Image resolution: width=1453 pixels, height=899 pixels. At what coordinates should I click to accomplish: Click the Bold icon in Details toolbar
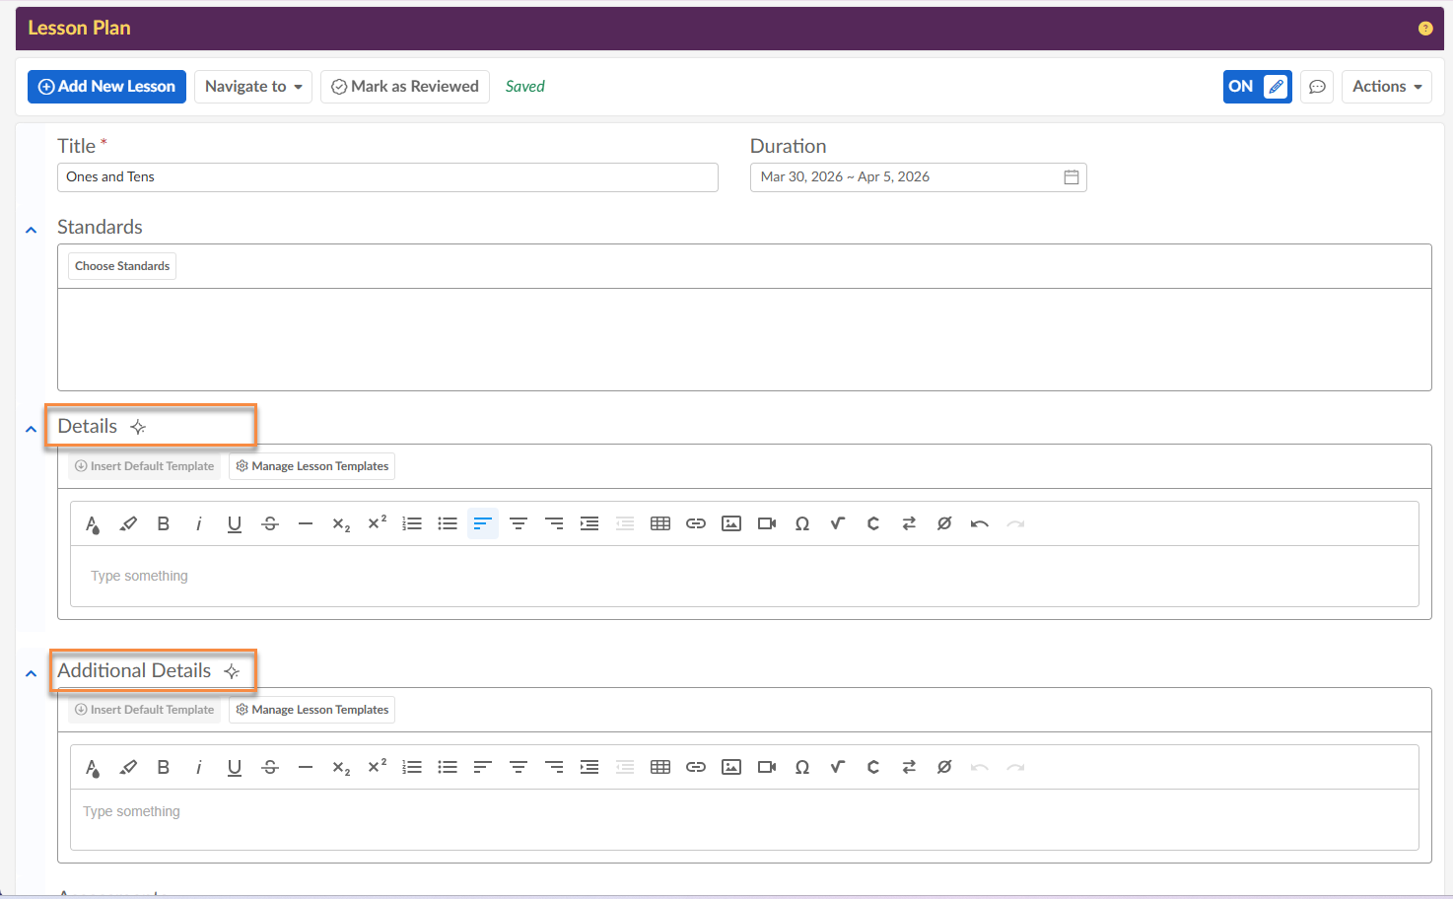[x=164, y=523]
